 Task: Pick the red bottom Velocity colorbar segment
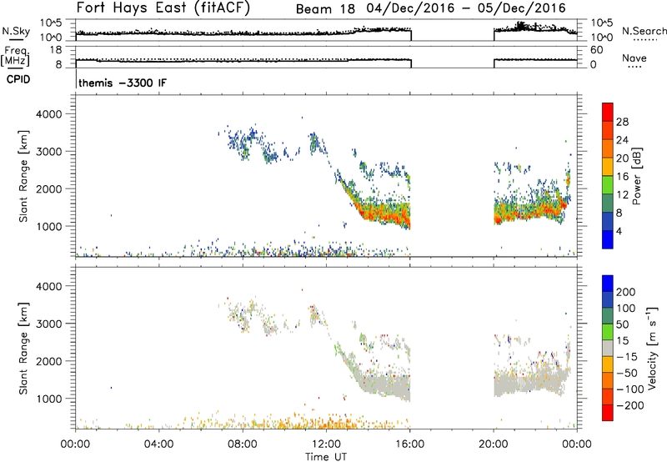pos(608,413)
